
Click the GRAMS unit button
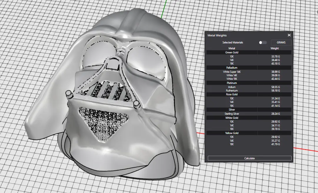(x=281, y=43)
